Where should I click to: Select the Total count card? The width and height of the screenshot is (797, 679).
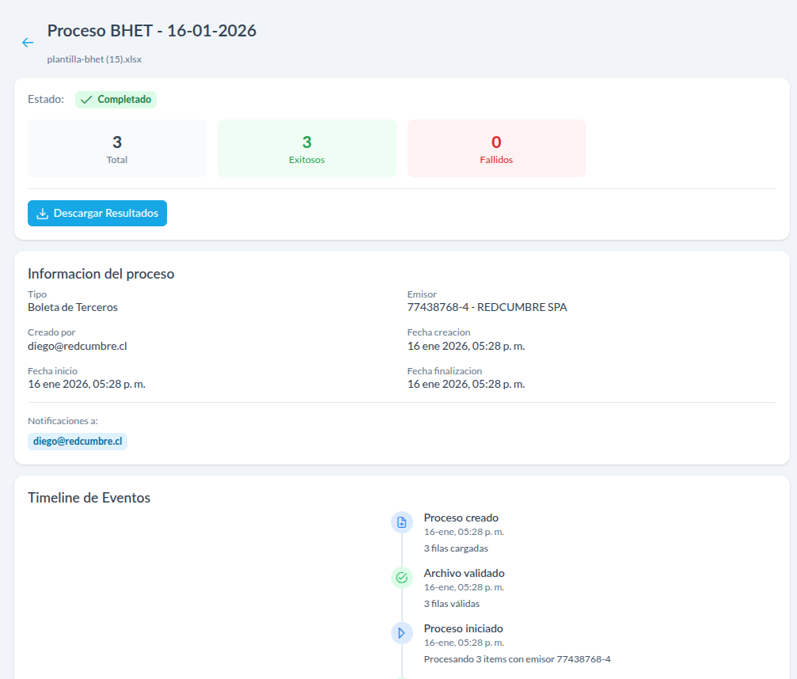tap(117, 149)
